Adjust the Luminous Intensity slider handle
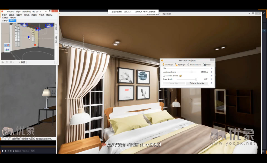The width and height of the screenshot is (267, 163). tap(191, 72)
